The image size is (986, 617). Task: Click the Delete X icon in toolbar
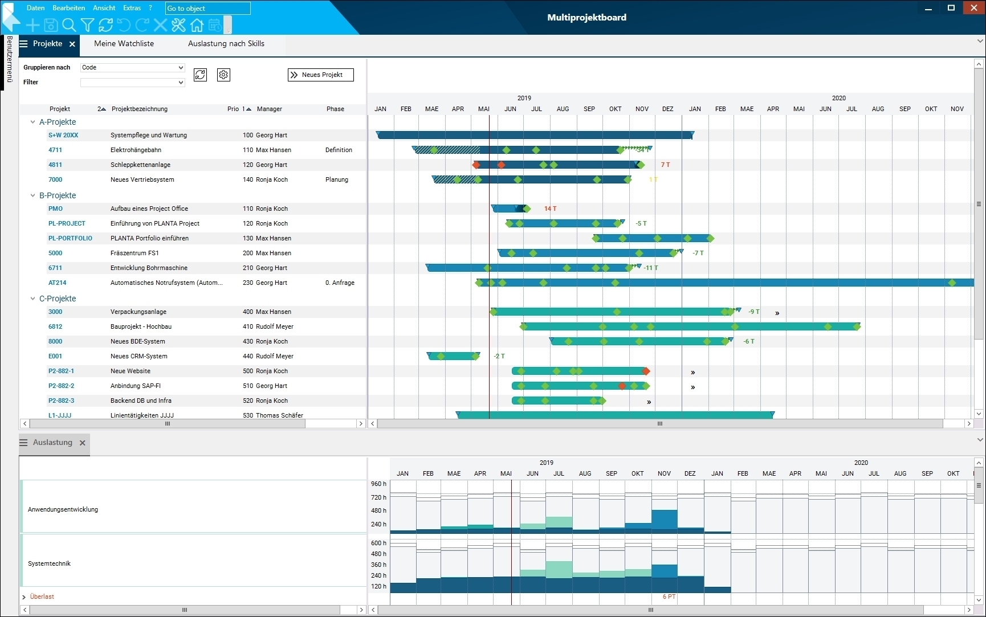coord(160,25)
